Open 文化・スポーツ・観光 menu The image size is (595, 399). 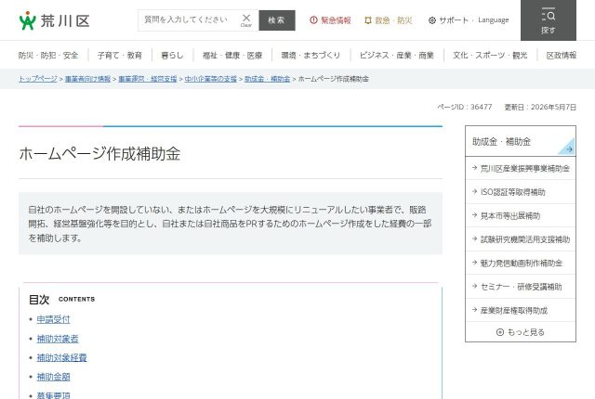click(x=490, y=56)
